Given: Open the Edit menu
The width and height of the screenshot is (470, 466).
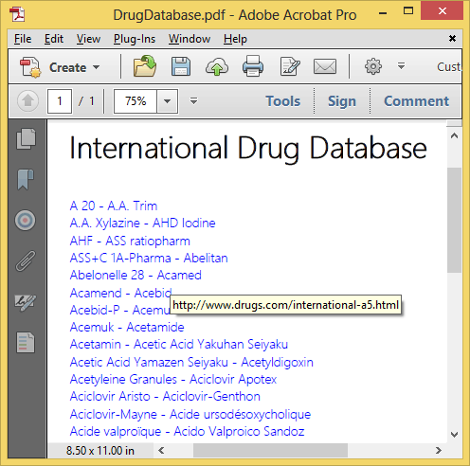Looking at the screenshot, I should [x=54, y=39].
